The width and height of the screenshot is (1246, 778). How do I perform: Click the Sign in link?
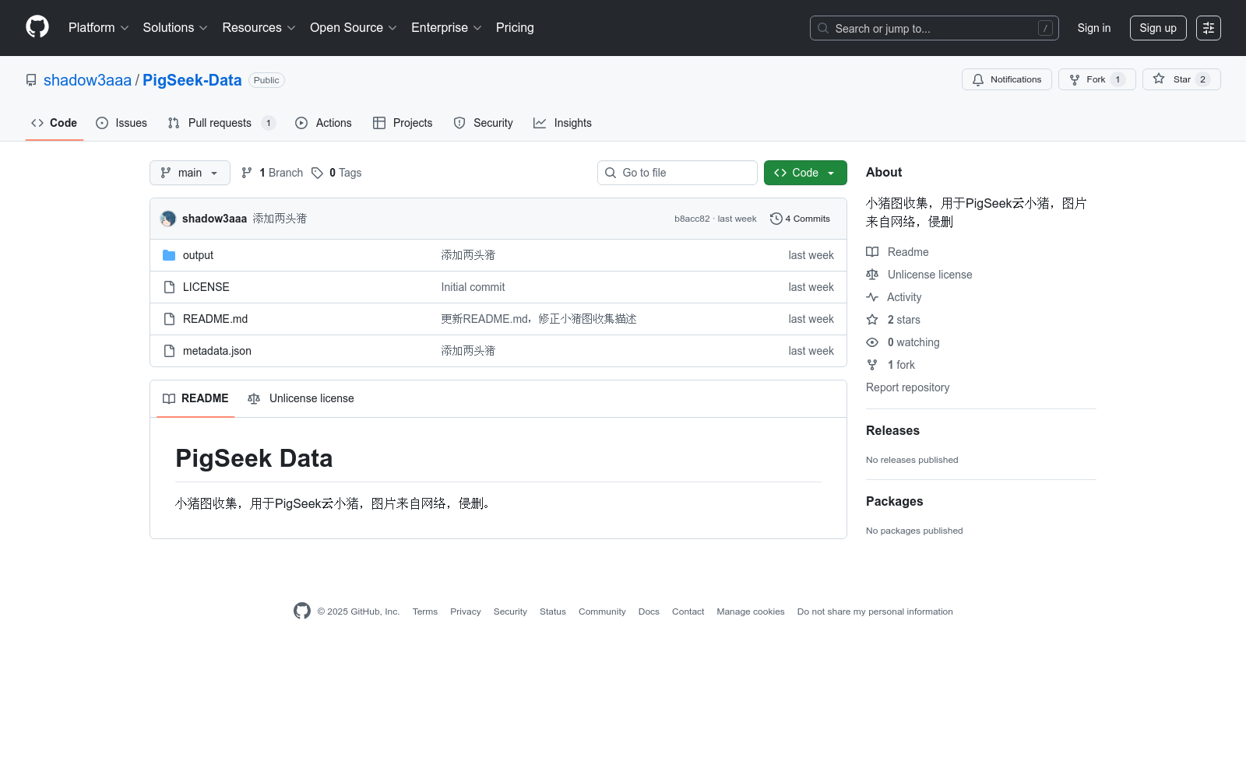coord(1094,28)
